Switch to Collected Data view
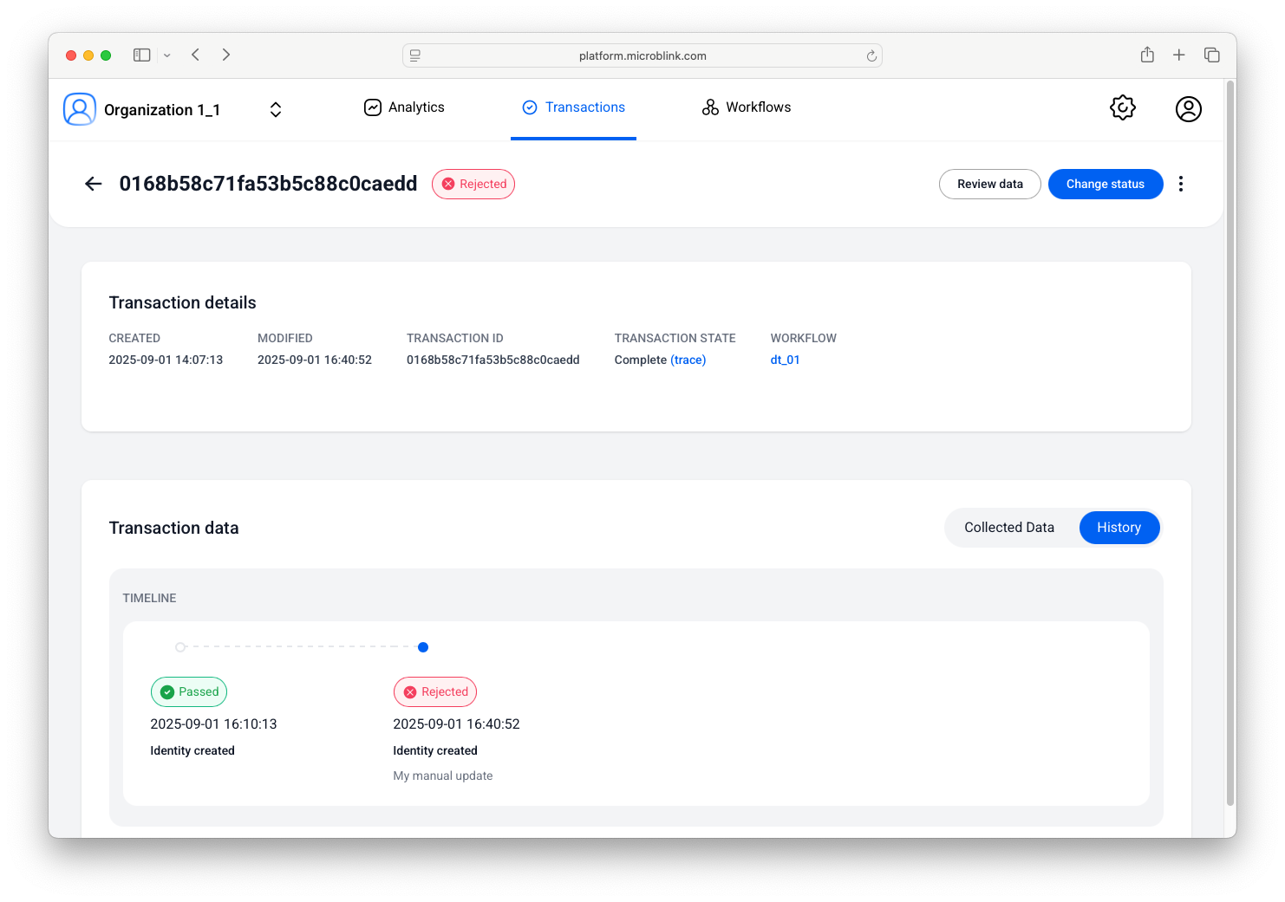 [x=1008, y=528]
